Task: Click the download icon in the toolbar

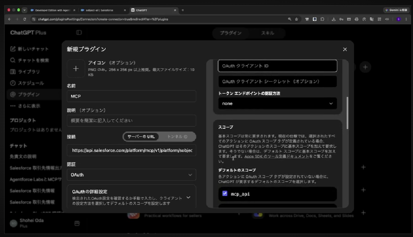Action: 333,19
